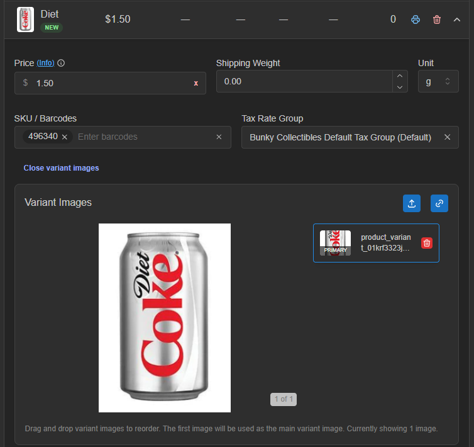Click the price input showing 1.50
The width and height of the screenshot is (474, 447).
(x=111, y=83)
